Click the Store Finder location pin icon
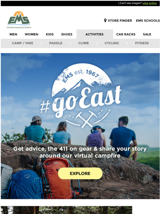160x214 pixels. (x=105, y=21)
